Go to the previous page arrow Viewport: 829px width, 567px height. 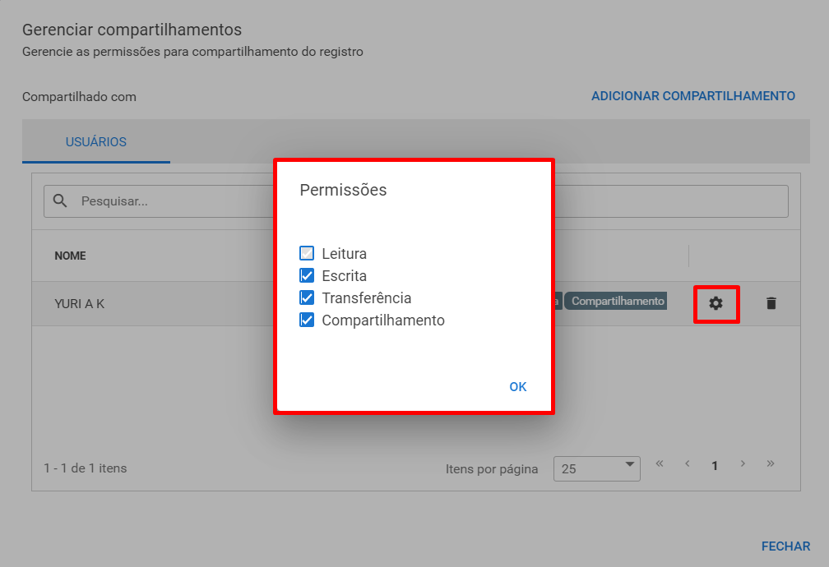pyautogui.click(x=688, y=464)
